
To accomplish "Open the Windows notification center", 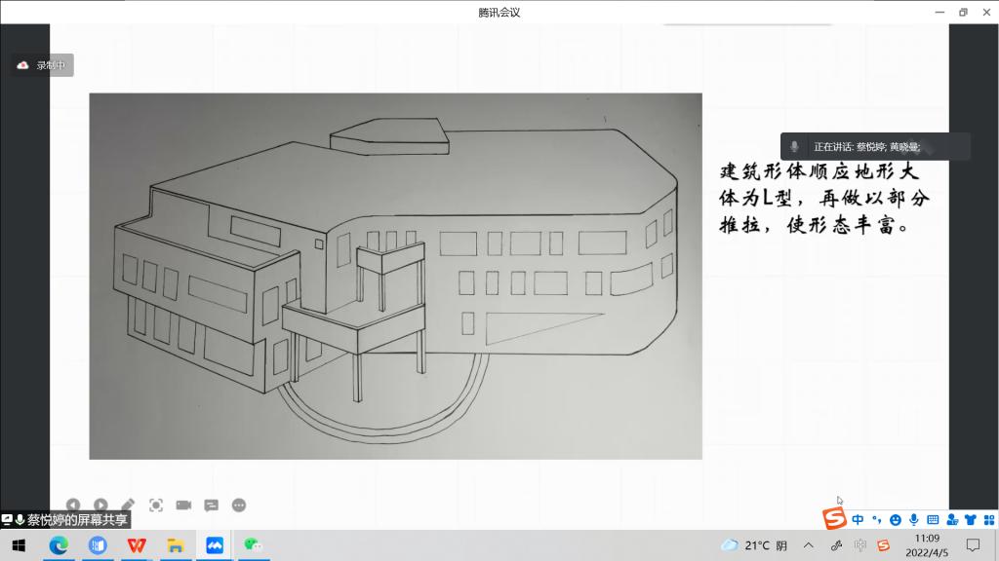I will [x=973, y=545].
